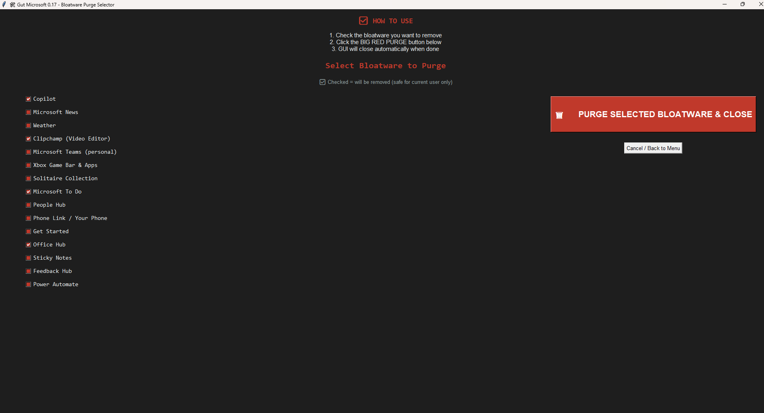Uncheck the Office Hub checkbox
This screenshot has width=764, height=413.
[29, 245]
